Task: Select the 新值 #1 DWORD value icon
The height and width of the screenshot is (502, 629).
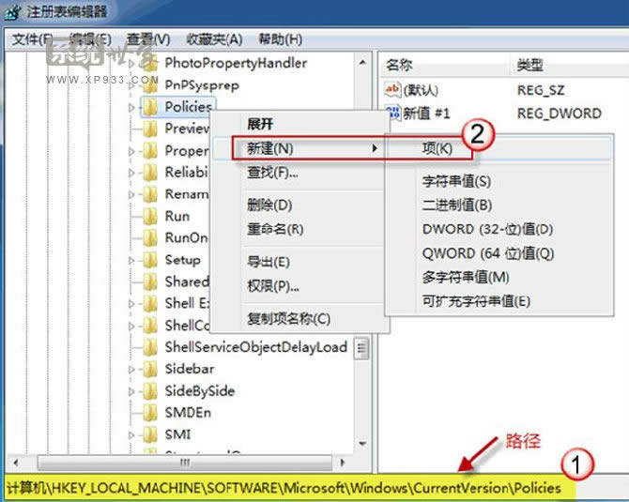Action: pyautogui.click(x=392, y=113)
